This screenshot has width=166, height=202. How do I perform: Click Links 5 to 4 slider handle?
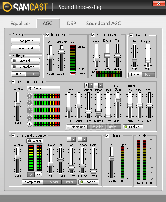click(150, 105)
